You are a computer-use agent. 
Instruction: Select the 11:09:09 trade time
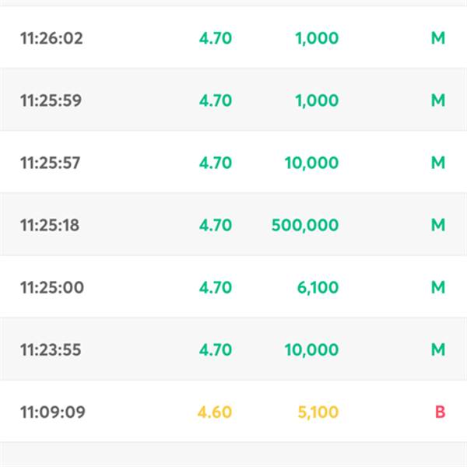click(53, 413)
